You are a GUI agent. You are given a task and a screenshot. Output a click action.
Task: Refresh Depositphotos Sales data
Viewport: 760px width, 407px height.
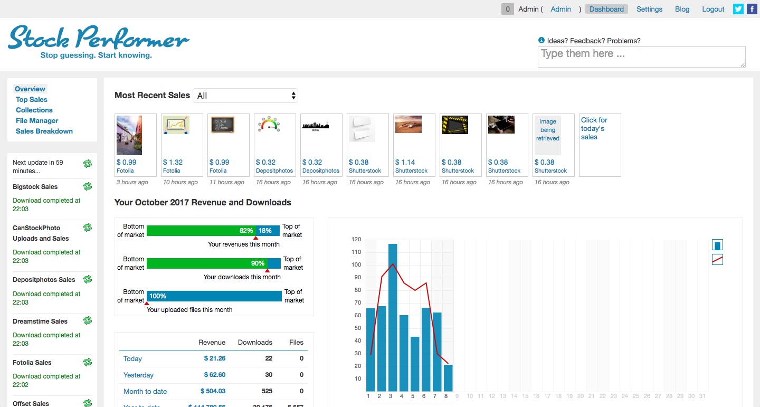(88, 279)
